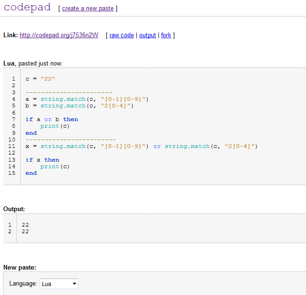The width and height of the screenshot is (306, 295).
Task: Click print(c) on line 8
Action: (x=55, y=126)
